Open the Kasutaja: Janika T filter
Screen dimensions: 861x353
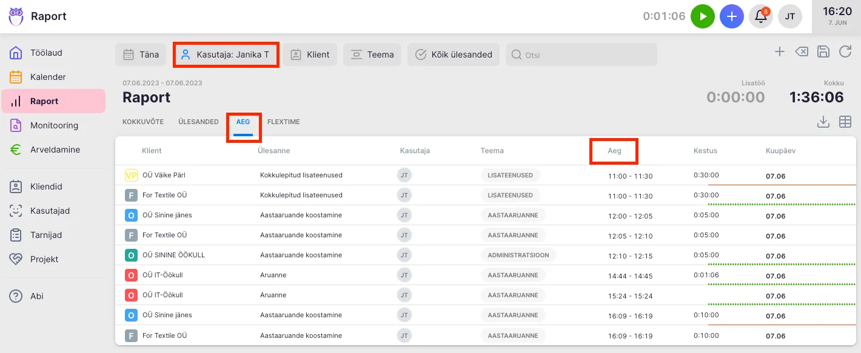tap(226, 54)
